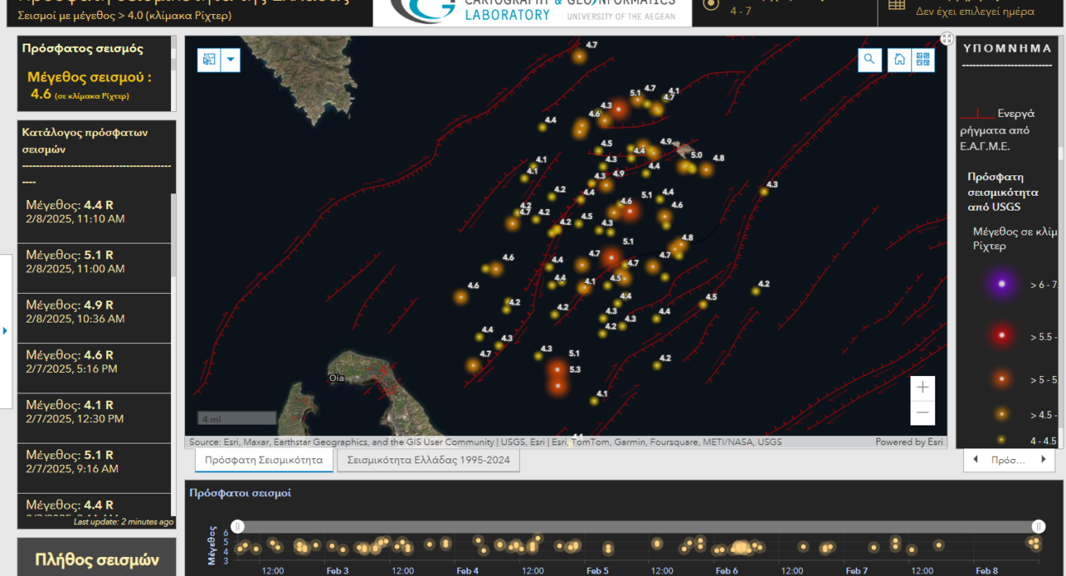Click the middle of the time slider track

pos(638,526)
